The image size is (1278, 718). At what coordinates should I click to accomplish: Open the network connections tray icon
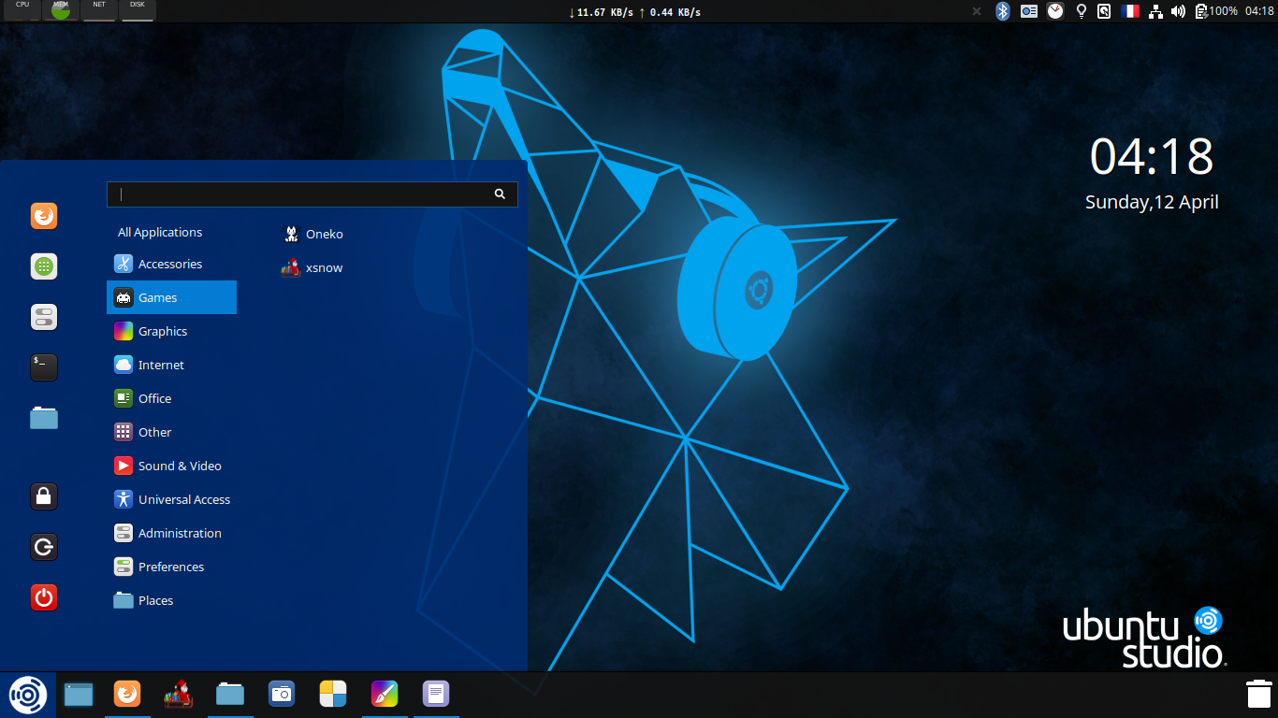[1155, 11]
